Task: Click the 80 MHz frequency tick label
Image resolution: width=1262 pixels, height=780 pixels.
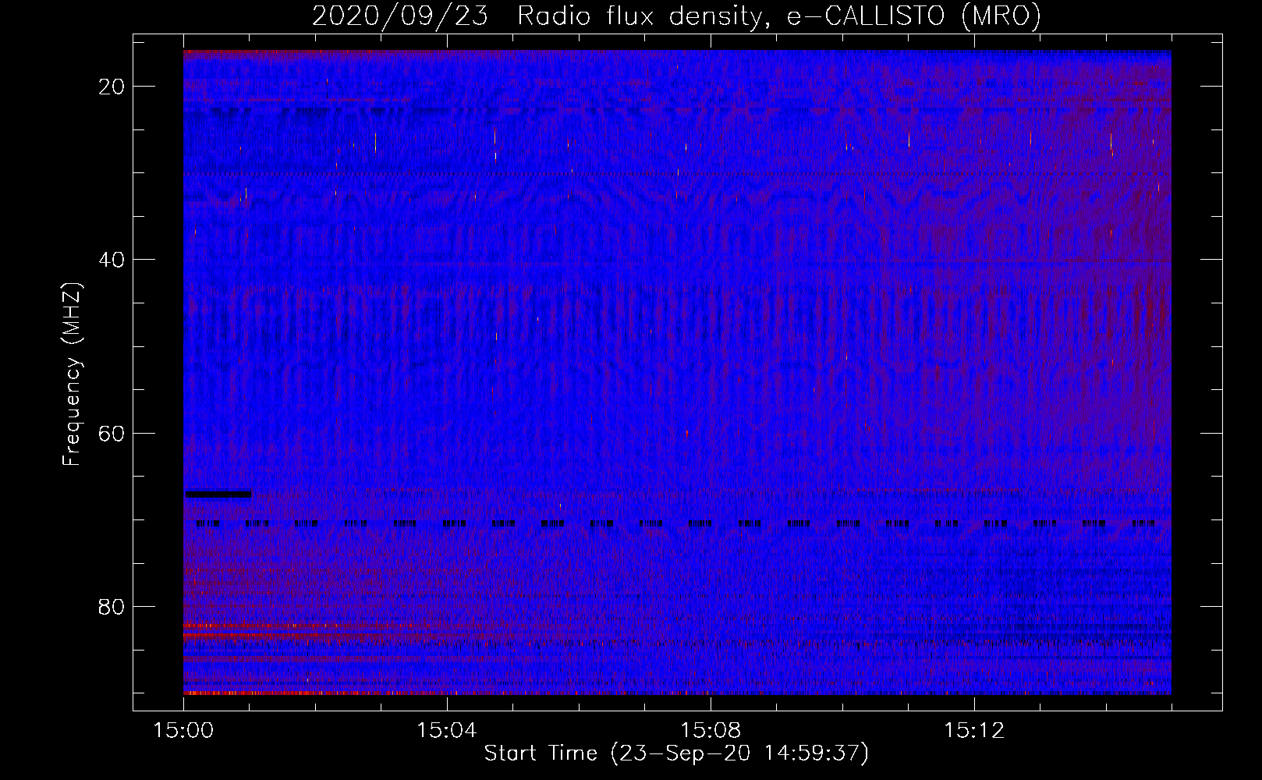Action: point(112,606)
